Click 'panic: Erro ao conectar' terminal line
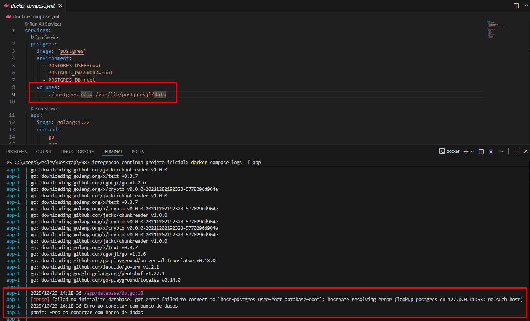Image resolution: width=530 pixels, height=321 pixels. point(87,312)
